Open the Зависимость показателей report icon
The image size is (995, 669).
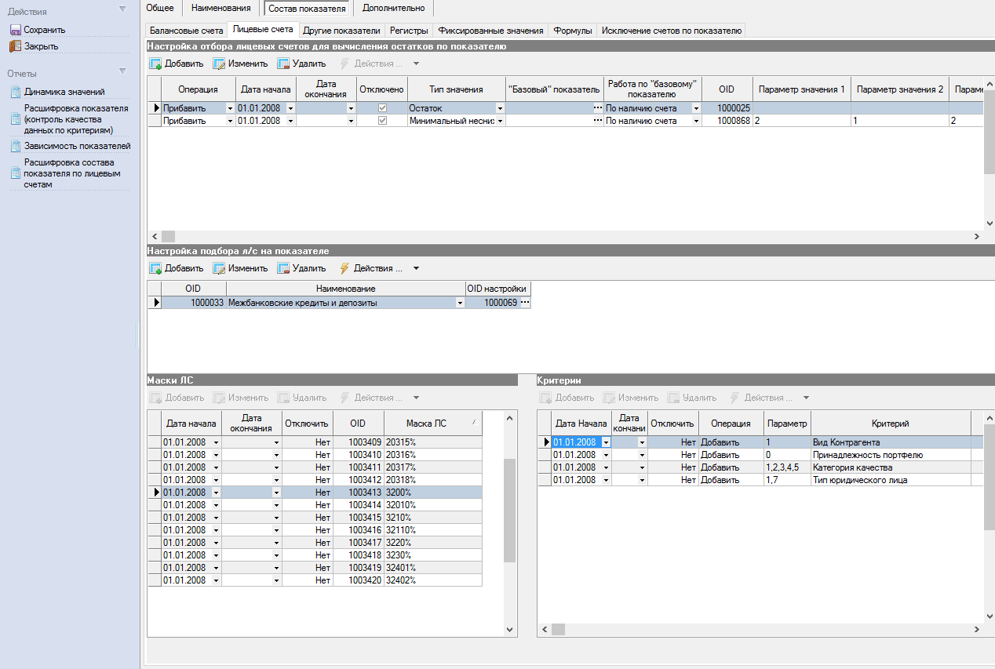(15, 146)
